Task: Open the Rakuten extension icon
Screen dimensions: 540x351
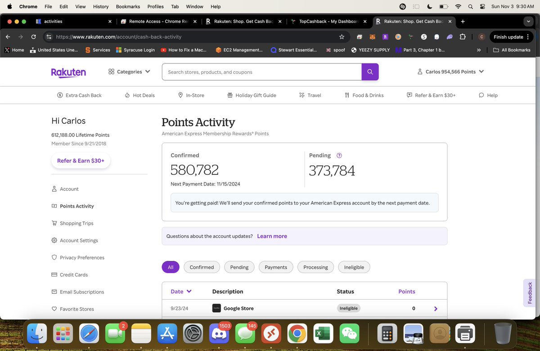Action: 385,37
